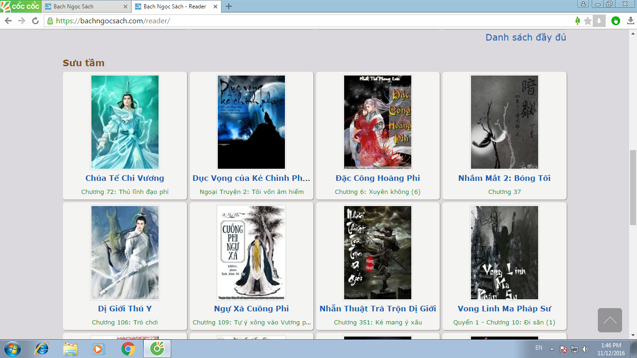Open the user profile button in the title bar
The height and width of the screenshot is (358, 637).
pos(583,4)
